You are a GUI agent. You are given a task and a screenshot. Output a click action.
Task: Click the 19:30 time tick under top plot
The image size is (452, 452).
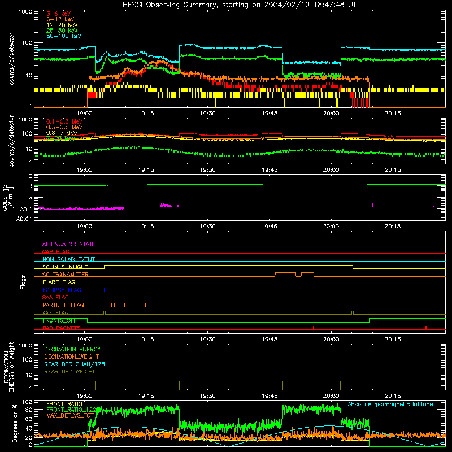(207, 114)
